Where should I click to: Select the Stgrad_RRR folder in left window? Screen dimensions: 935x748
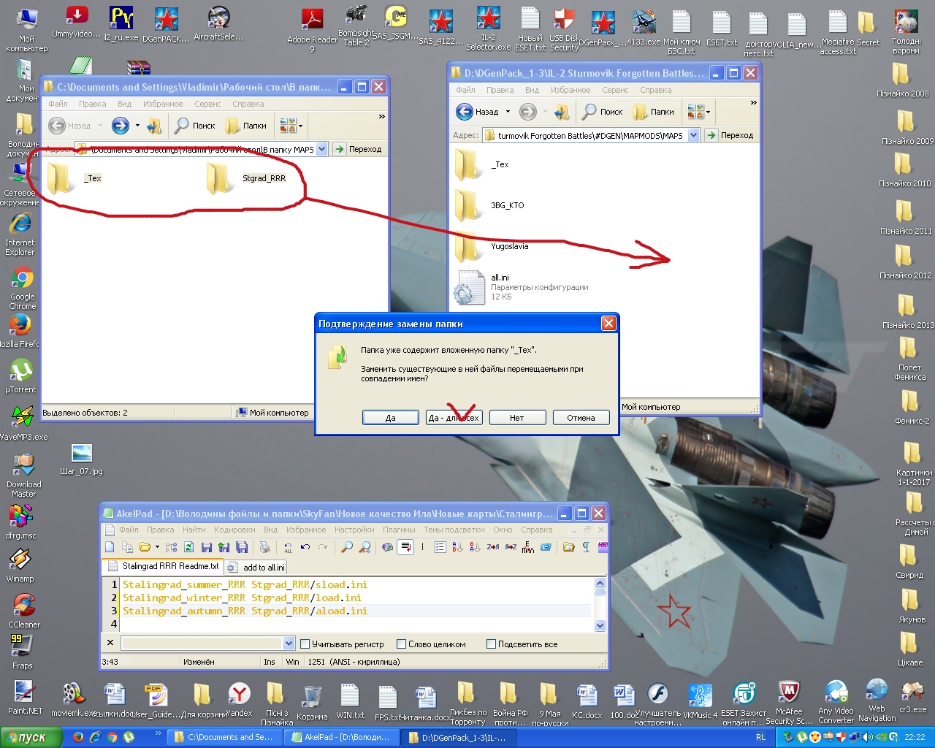click(246, 178)
